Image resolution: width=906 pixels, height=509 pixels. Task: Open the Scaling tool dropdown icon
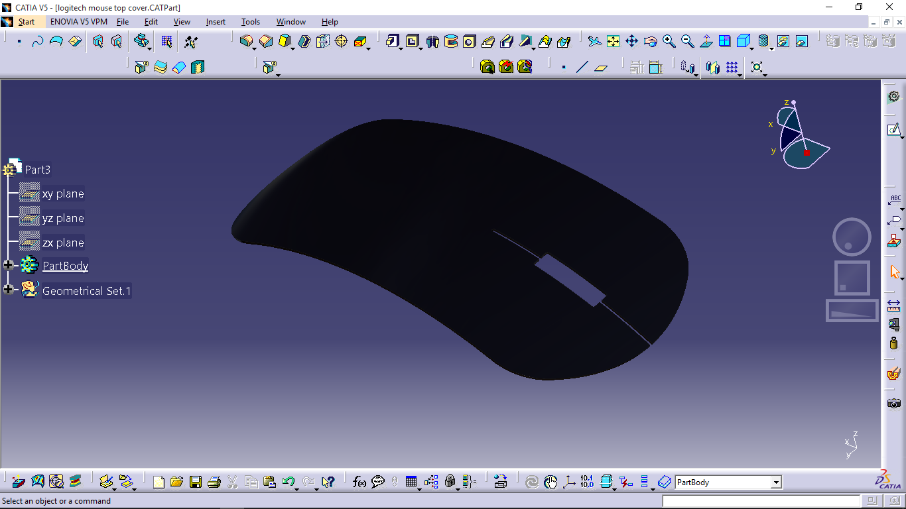(x=757, y=67)
